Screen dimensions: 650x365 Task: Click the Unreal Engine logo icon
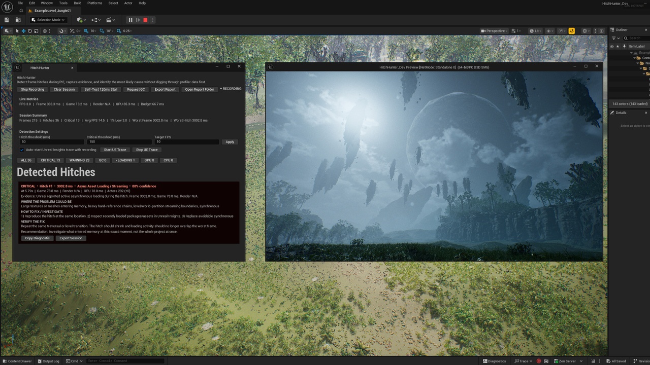[7, 7]
